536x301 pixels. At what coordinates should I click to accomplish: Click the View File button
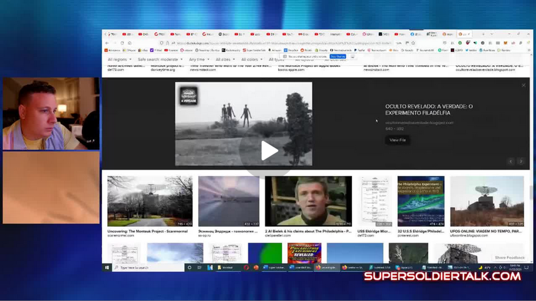pyautogui.click(x=397, y=140)
